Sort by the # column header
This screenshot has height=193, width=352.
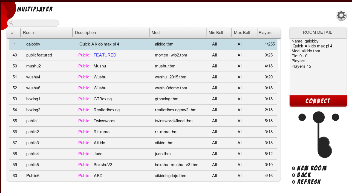coord(14,33)
